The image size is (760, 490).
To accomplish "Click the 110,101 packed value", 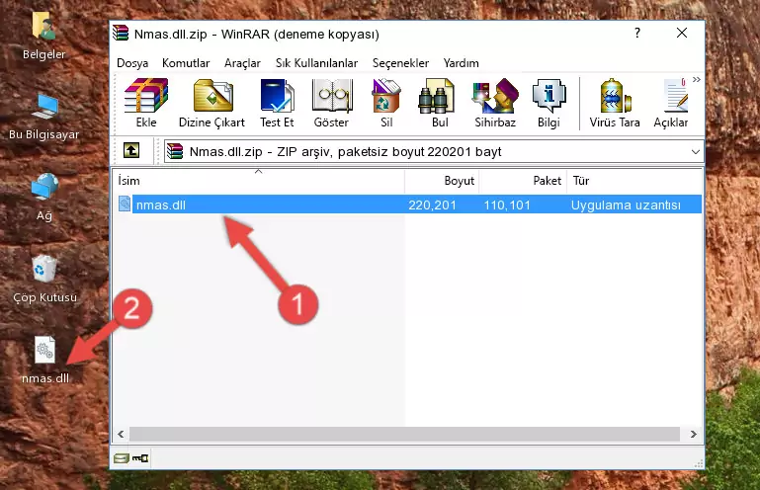I will coord(507,205).
